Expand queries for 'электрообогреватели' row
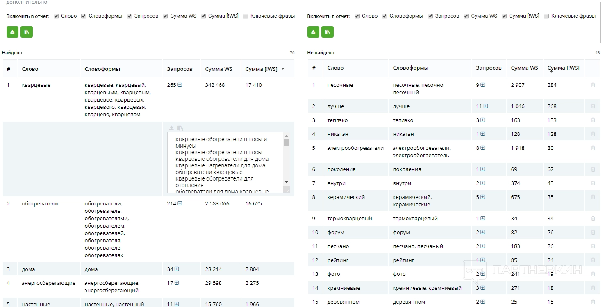 tap(483, 148)
